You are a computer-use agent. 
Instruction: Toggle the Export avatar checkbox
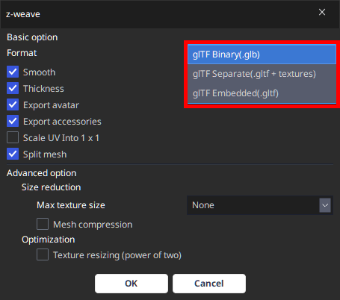(13, 105)
